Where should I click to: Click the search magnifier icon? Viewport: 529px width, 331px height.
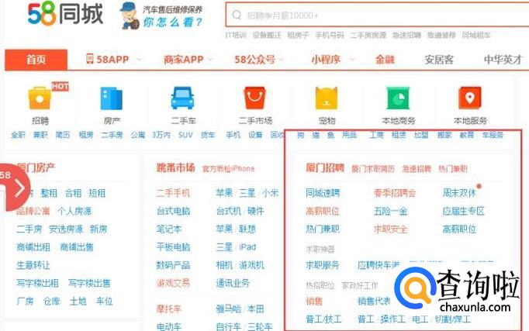237,16
